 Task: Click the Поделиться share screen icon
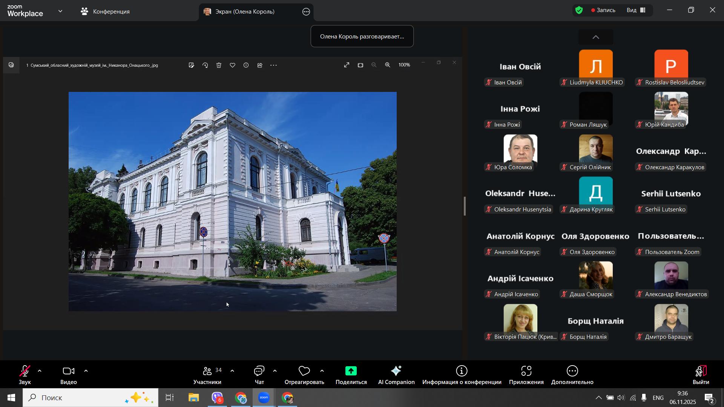pyautogui.click(x=351, y=372)
